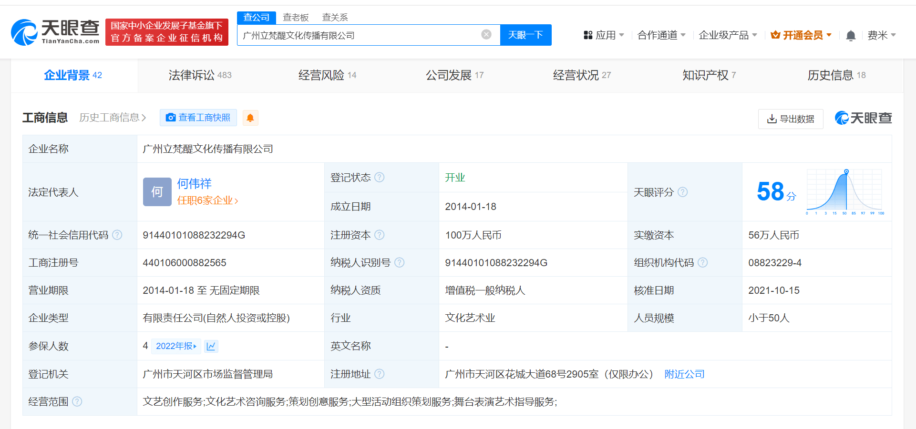Open 何伟祥 profile link
Viewport: 916px width, 429px height.
194,184
